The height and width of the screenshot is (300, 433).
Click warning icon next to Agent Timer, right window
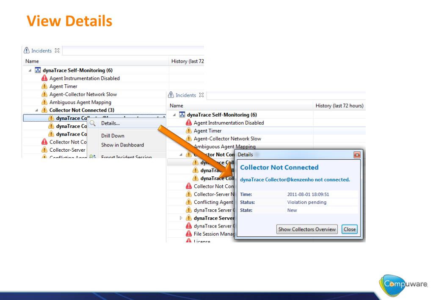pos(189,131)
